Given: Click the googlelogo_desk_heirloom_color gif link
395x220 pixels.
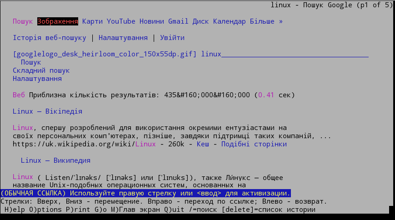Looking at the screenshot, I should [105, 54].
